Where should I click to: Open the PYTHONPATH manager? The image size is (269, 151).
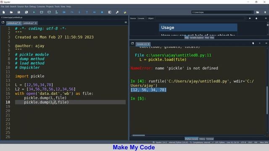point(125,12)
